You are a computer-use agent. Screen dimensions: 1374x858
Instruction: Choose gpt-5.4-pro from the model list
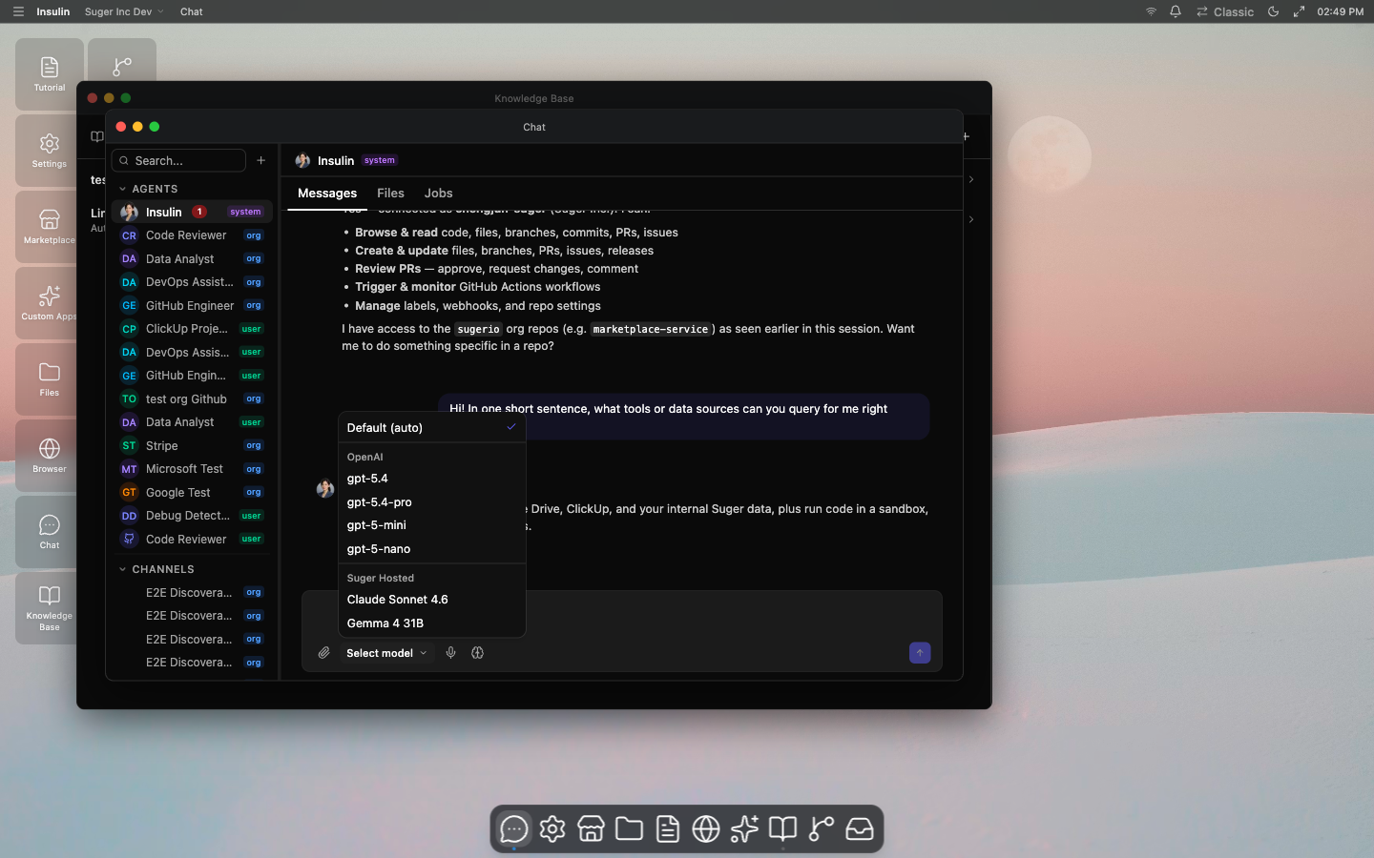pos(431,502)
